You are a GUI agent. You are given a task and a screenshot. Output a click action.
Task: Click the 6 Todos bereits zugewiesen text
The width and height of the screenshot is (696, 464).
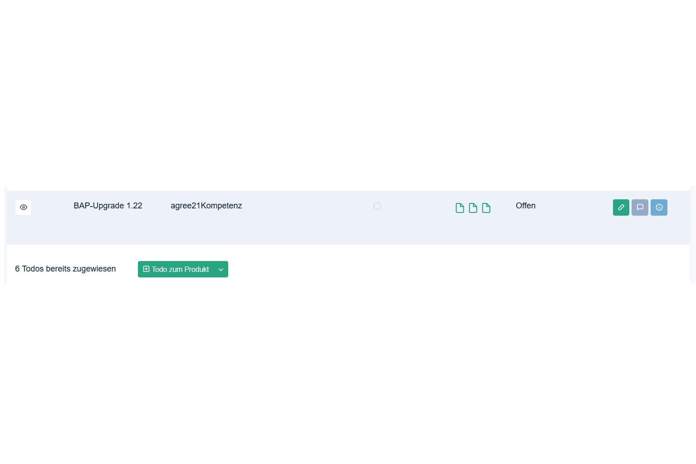(65, 269)
